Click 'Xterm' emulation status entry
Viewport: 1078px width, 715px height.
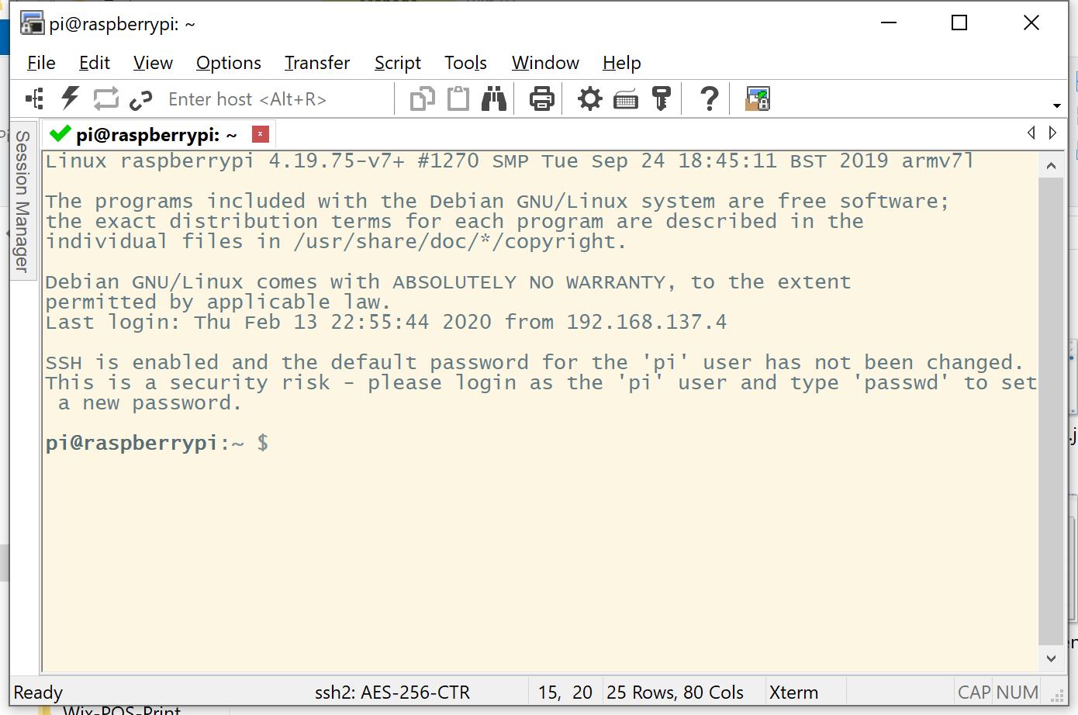coord(793,693)
